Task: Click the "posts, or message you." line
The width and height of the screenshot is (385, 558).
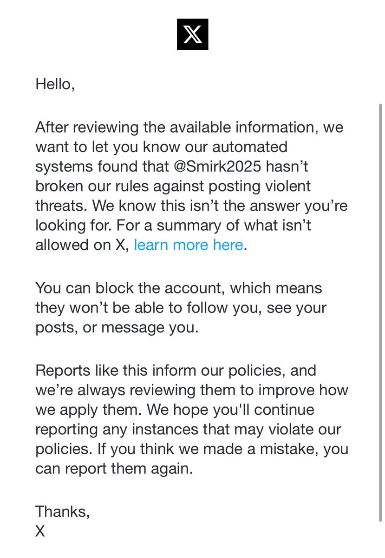Action: click(x=117, y=327)
